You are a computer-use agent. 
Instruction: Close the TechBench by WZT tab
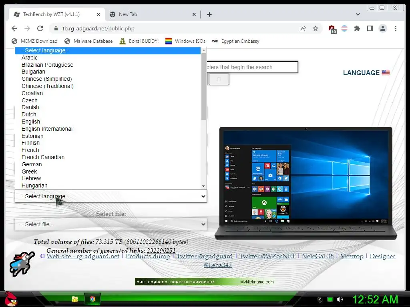click(98, 14)
